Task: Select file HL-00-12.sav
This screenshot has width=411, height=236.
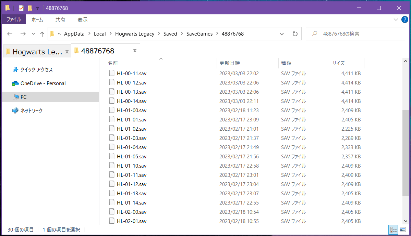Action: (x=132, y=83)
